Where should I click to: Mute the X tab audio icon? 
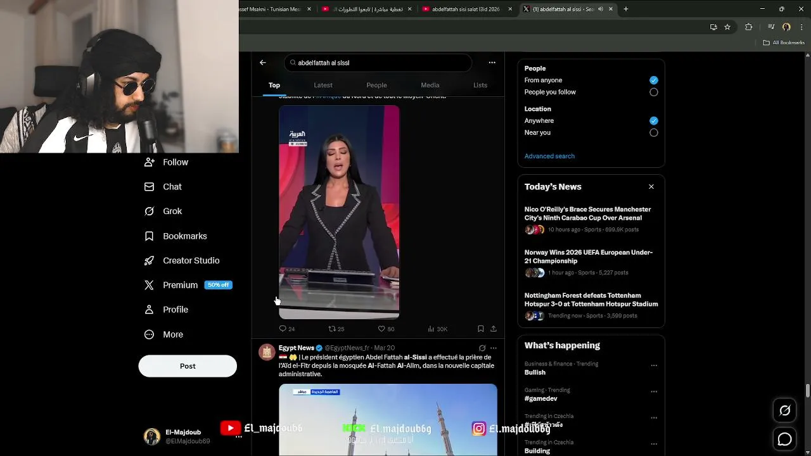[600, 9]
